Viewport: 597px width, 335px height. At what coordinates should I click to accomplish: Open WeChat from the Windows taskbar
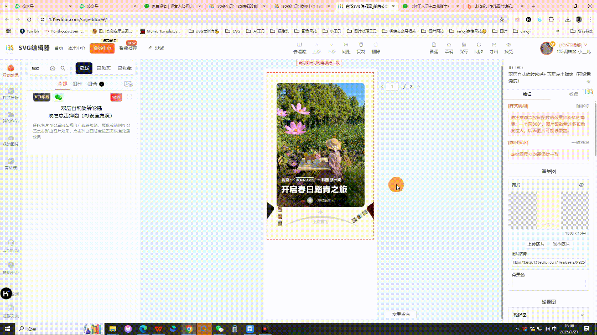coord(219,329)
